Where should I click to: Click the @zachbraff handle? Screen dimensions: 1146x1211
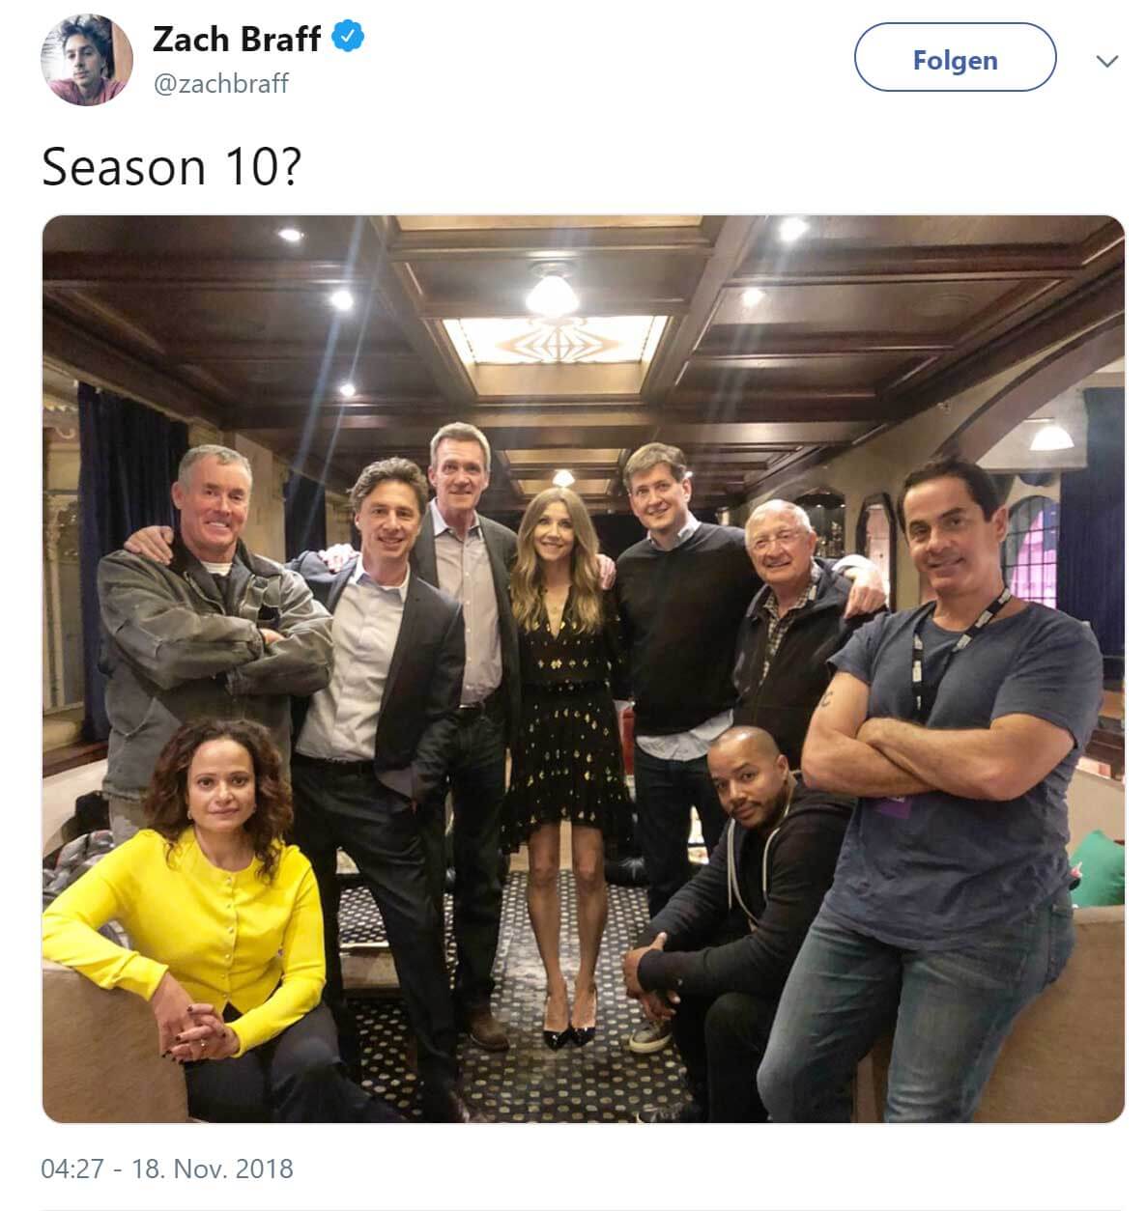(x=220, y=84)
